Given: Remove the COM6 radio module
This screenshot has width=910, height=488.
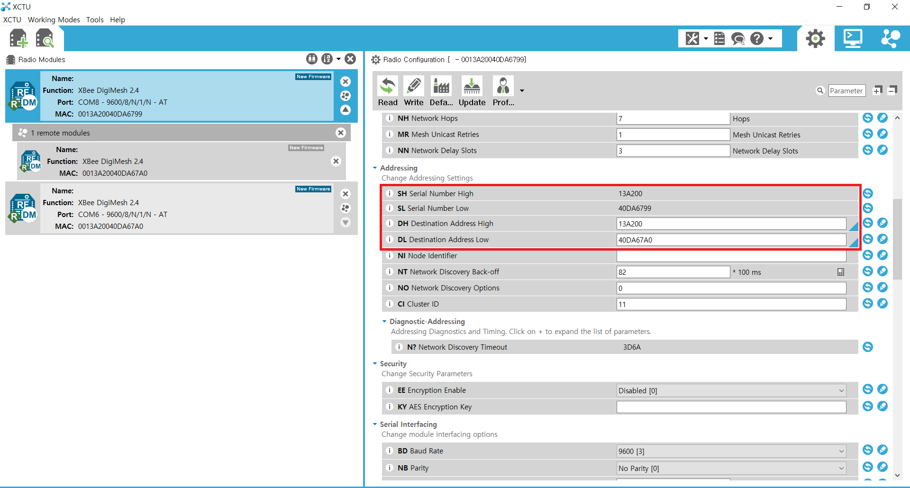Looking at the screenshot, I should pyautogui.click(x=346, y=194).
